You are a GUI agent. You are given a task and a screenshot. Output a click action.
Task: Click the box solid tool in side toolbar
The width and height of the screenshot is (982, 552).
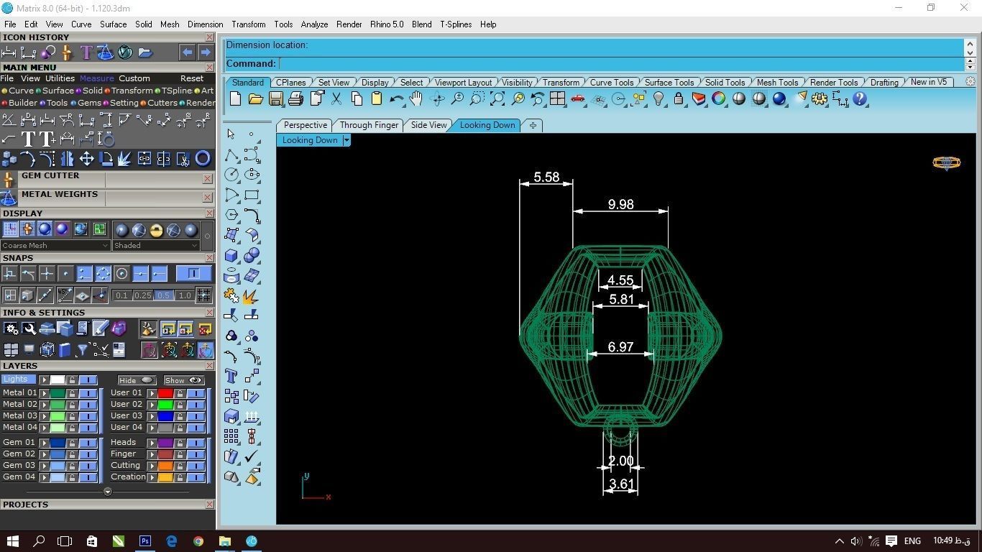pos(231,255)
